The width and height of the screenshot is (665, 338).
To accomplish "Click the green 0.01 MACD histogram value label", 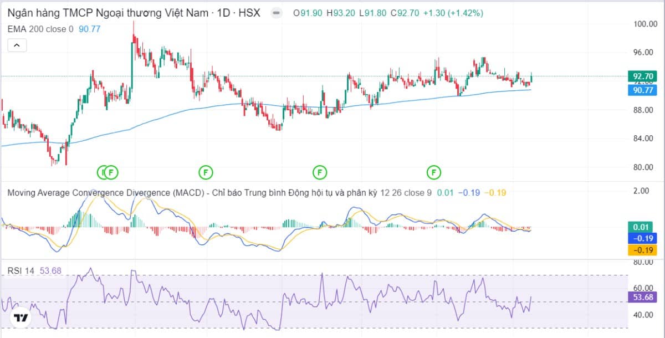I will (x=642, y=227).
